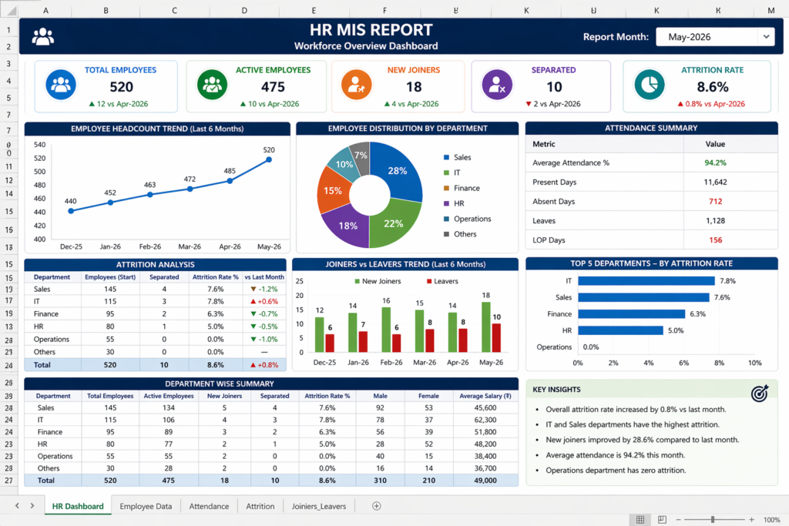Select column F header
Image resolution: width=789 pixels, height=526 pixels.
(384, 10)
